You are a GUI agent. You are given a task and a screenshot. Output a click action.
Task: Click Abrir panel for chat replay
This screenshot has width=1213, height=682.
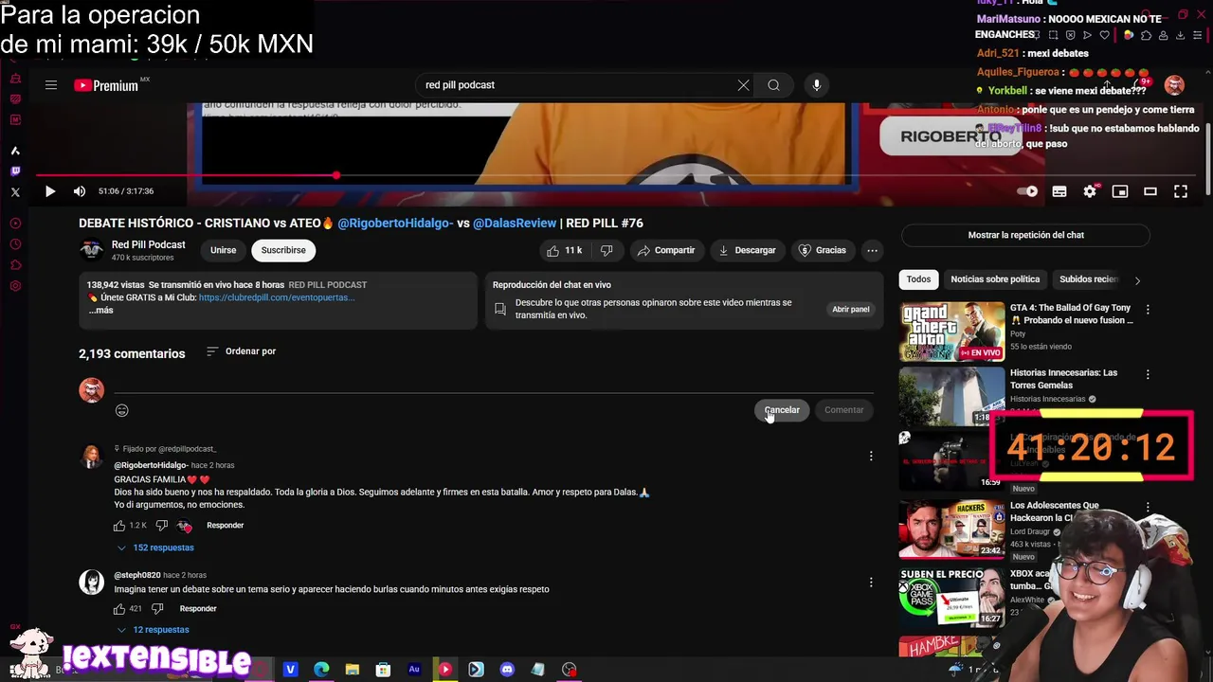point(851,309)
